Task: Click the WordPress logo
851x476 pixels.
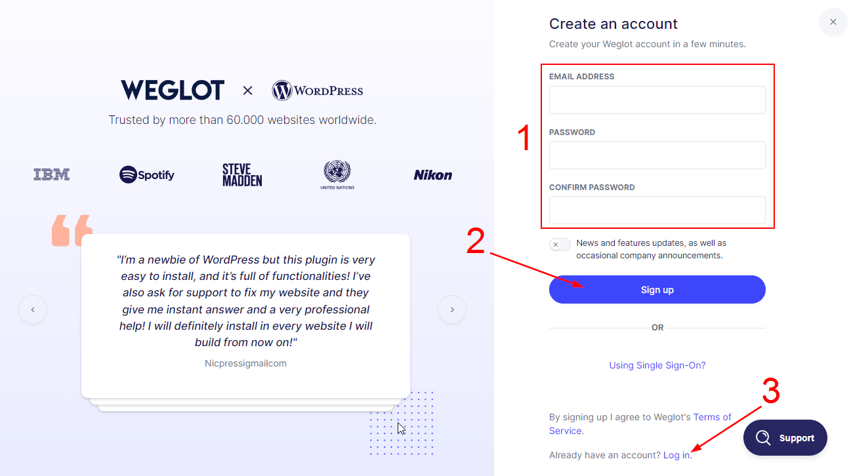Action: [318, 90]
